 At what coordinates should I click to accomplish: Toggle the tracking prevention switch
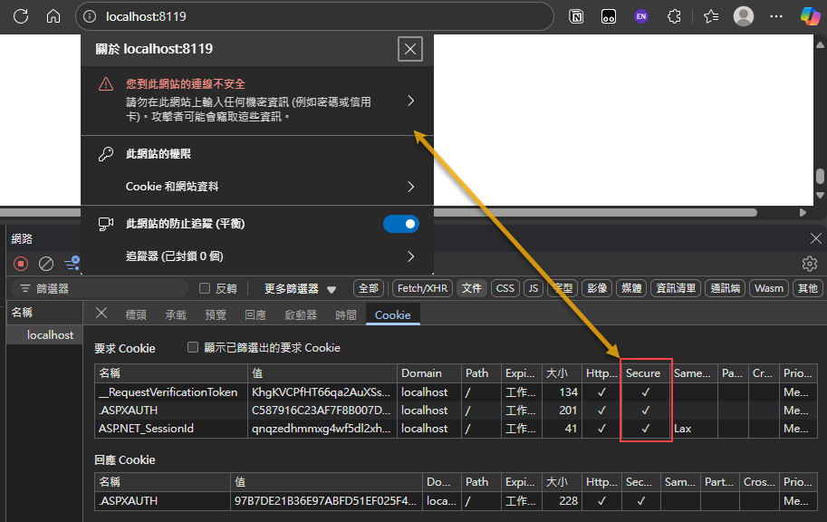point(401,223)
